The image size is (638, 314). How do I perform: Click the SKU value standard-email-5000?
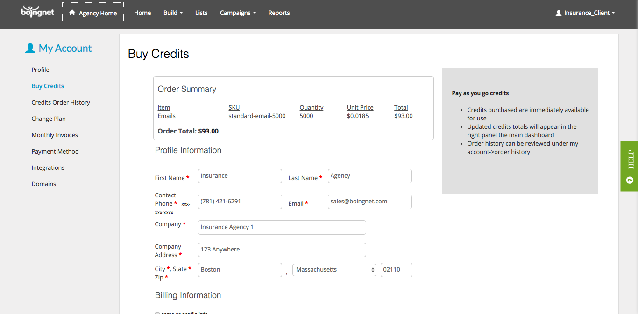257,116
